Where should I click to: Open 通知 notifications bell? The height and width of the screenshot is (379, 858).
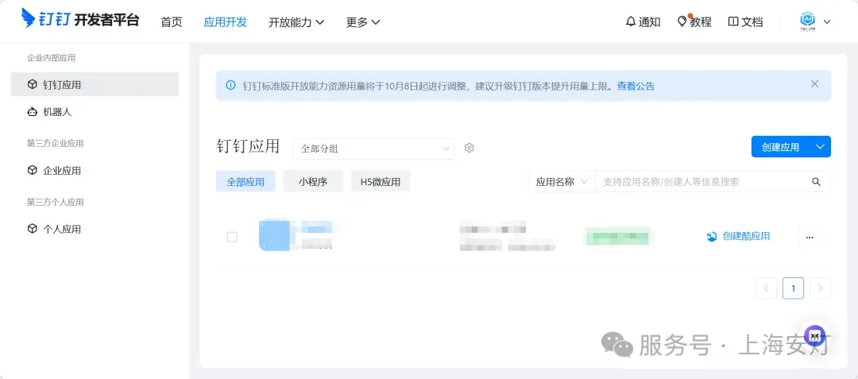coord(643,22)
